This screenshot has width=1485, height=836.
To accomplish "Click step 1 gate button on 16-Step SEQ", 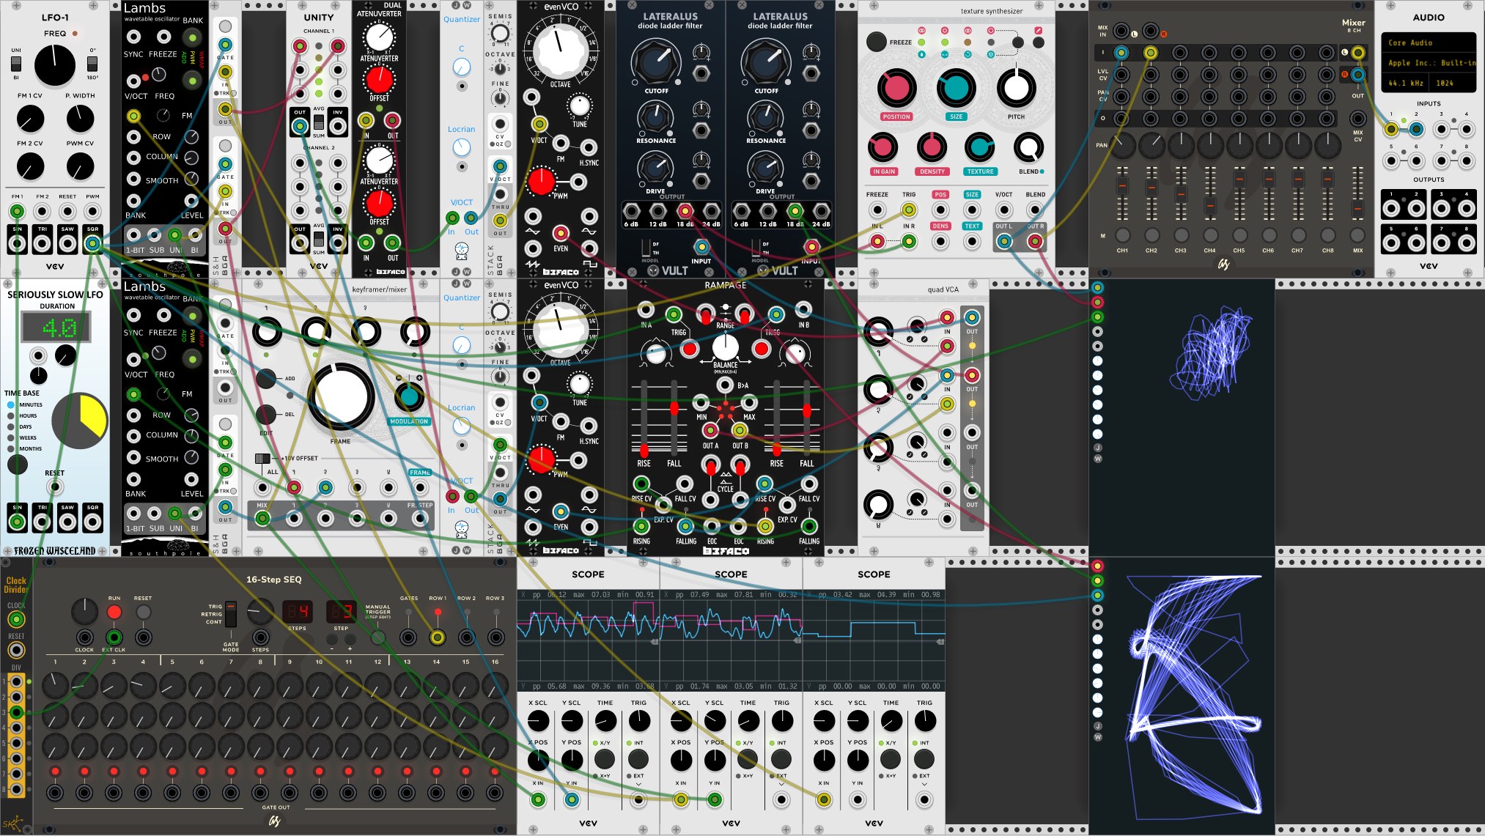I will tap(55, 772).
